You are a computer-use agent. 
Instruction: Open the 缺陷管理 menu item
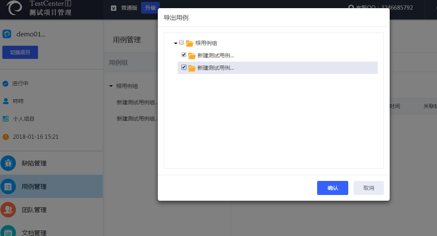coord(34,164)
